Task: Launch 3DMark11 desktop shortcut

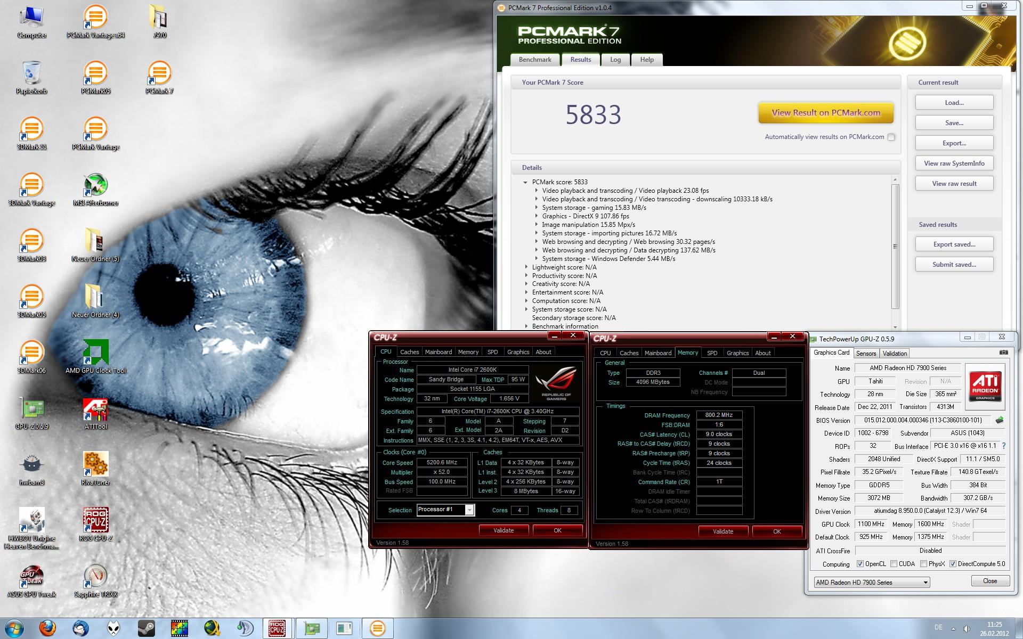Action: pyautogui.click(x=31, y=134)
